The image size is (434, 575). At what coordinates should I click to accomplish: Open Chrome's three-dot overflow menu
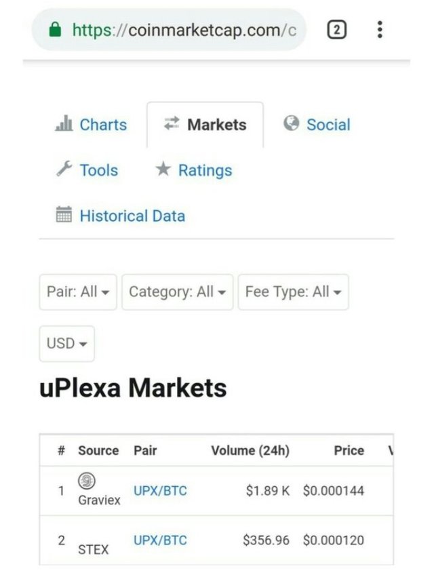[380, 29]
